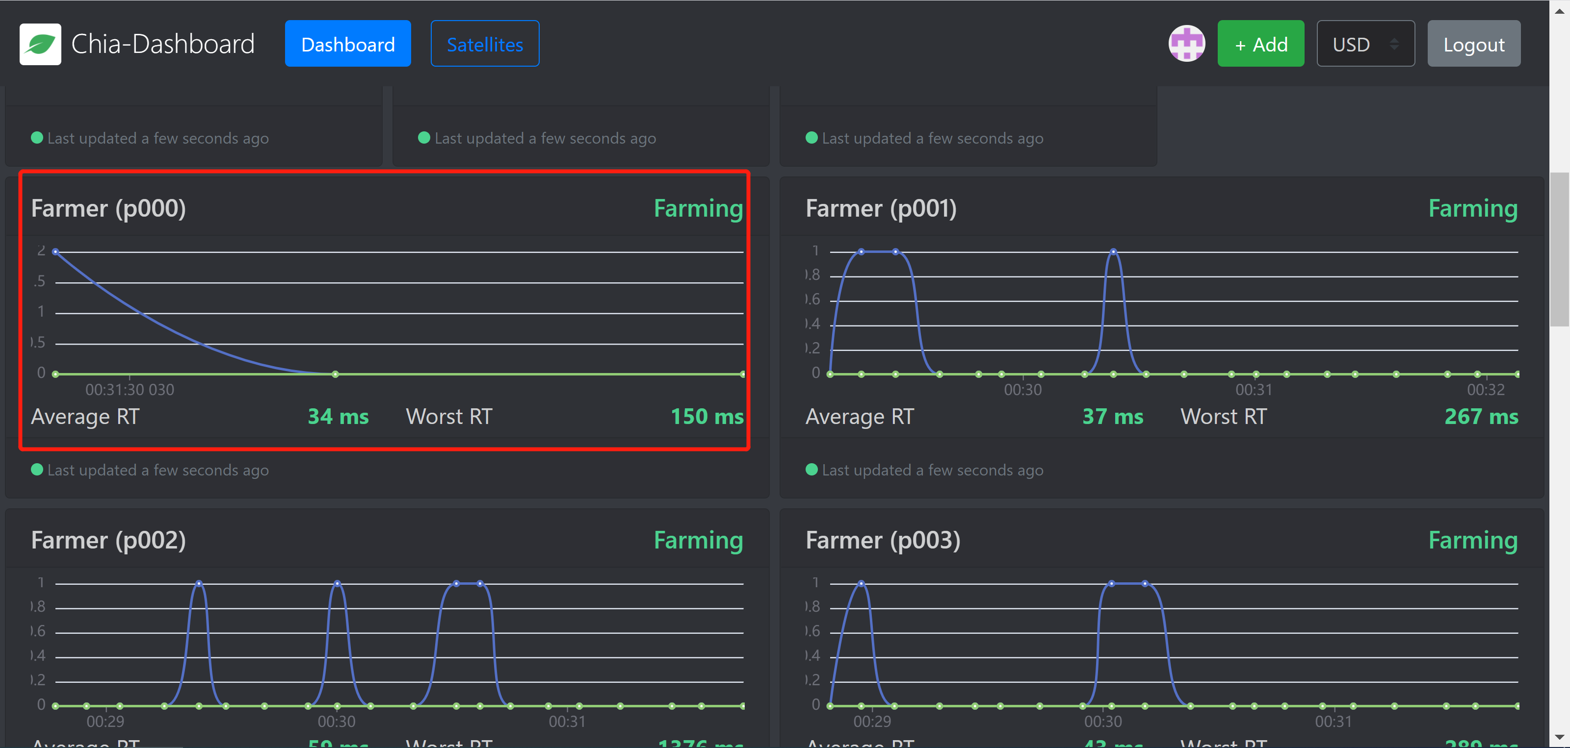This screenshot has width=1570, height=748.
Task: Switch to the Dashboard tab
Action: 347,43
